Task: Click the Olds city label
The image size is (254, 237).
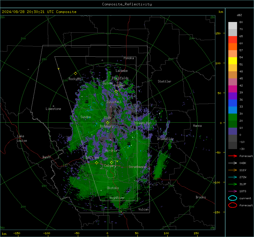Action: pos(108,118)
